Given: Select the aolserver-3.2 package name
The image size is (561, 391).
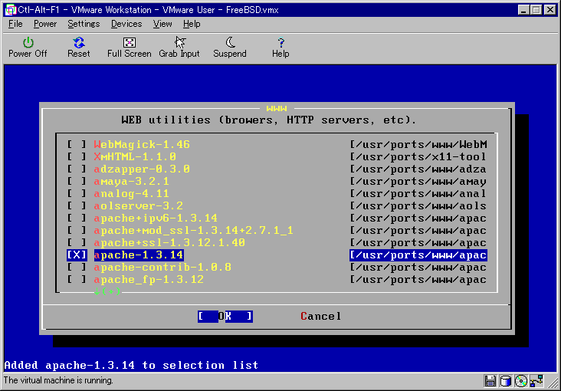Looking at the screenshot, I should [139, 206].
